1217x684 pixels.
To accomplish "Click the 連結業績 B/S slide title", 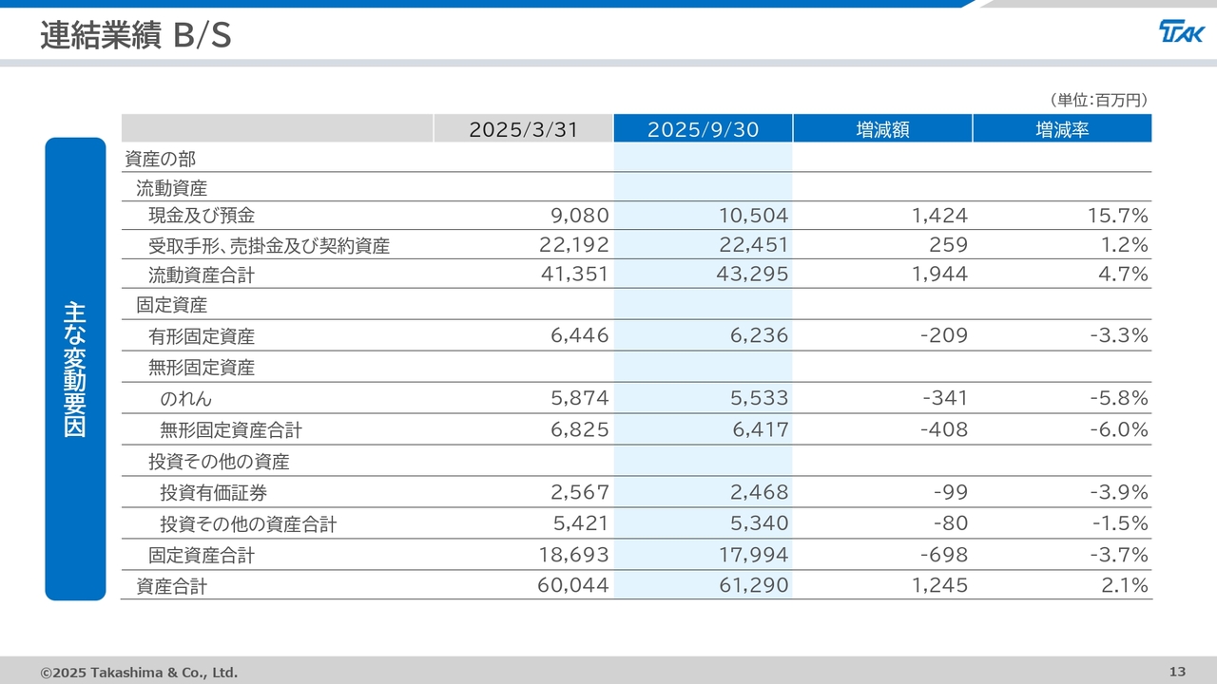I will pos(136,36).
